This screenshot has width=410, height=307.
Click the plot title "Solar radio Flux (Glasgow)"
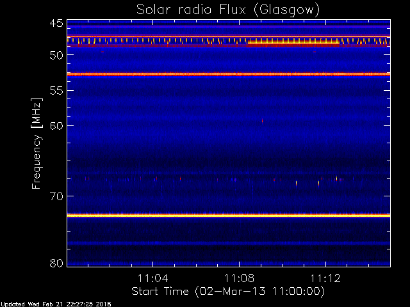point(228,10)
